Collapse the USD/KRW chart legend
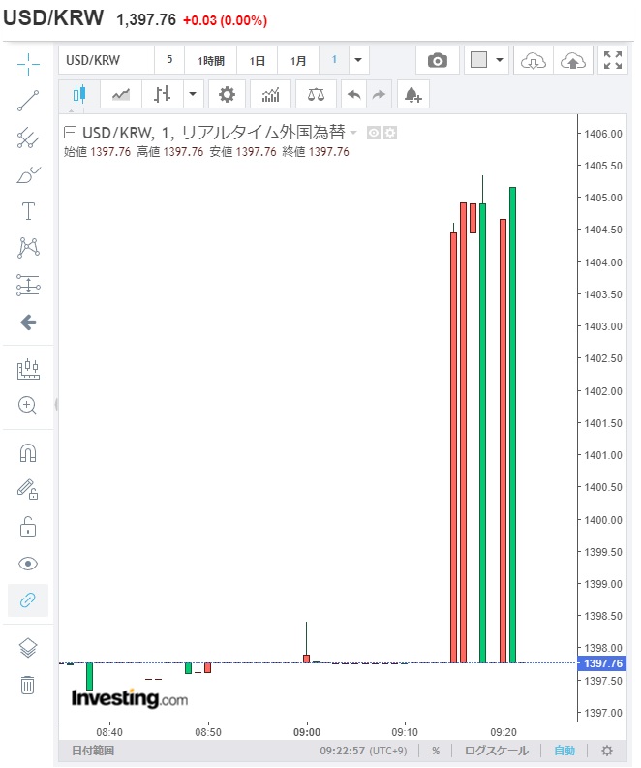The width and height of the screenshot is (641, 768). (x=70, y=133)
